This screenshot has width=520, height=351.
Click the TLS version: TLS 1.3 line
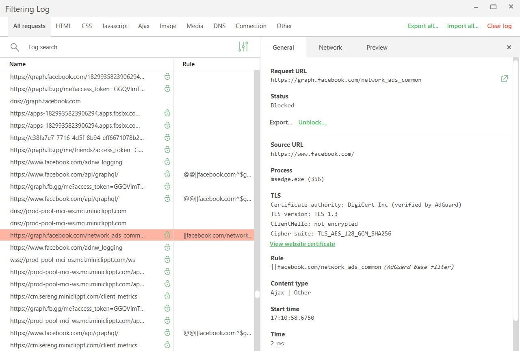click(304, 214)
